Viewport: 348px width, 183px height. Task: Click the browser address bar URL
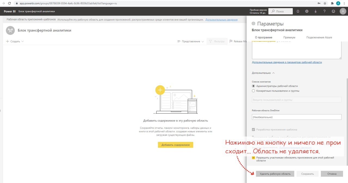[68, 3]
